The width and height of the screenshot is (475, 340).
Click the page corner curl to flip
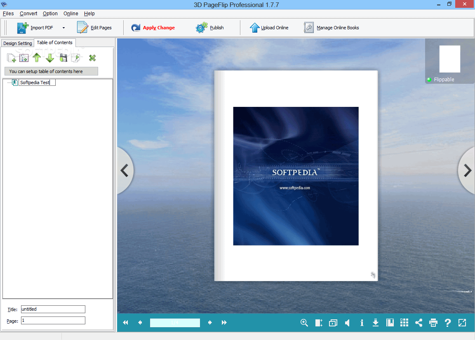pyautogui.click(x=373, y=275)
